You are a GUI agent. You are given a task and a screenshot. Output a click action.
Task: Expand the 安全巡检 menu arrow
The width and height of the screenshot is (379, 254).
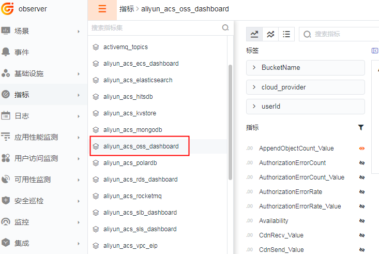79,201
